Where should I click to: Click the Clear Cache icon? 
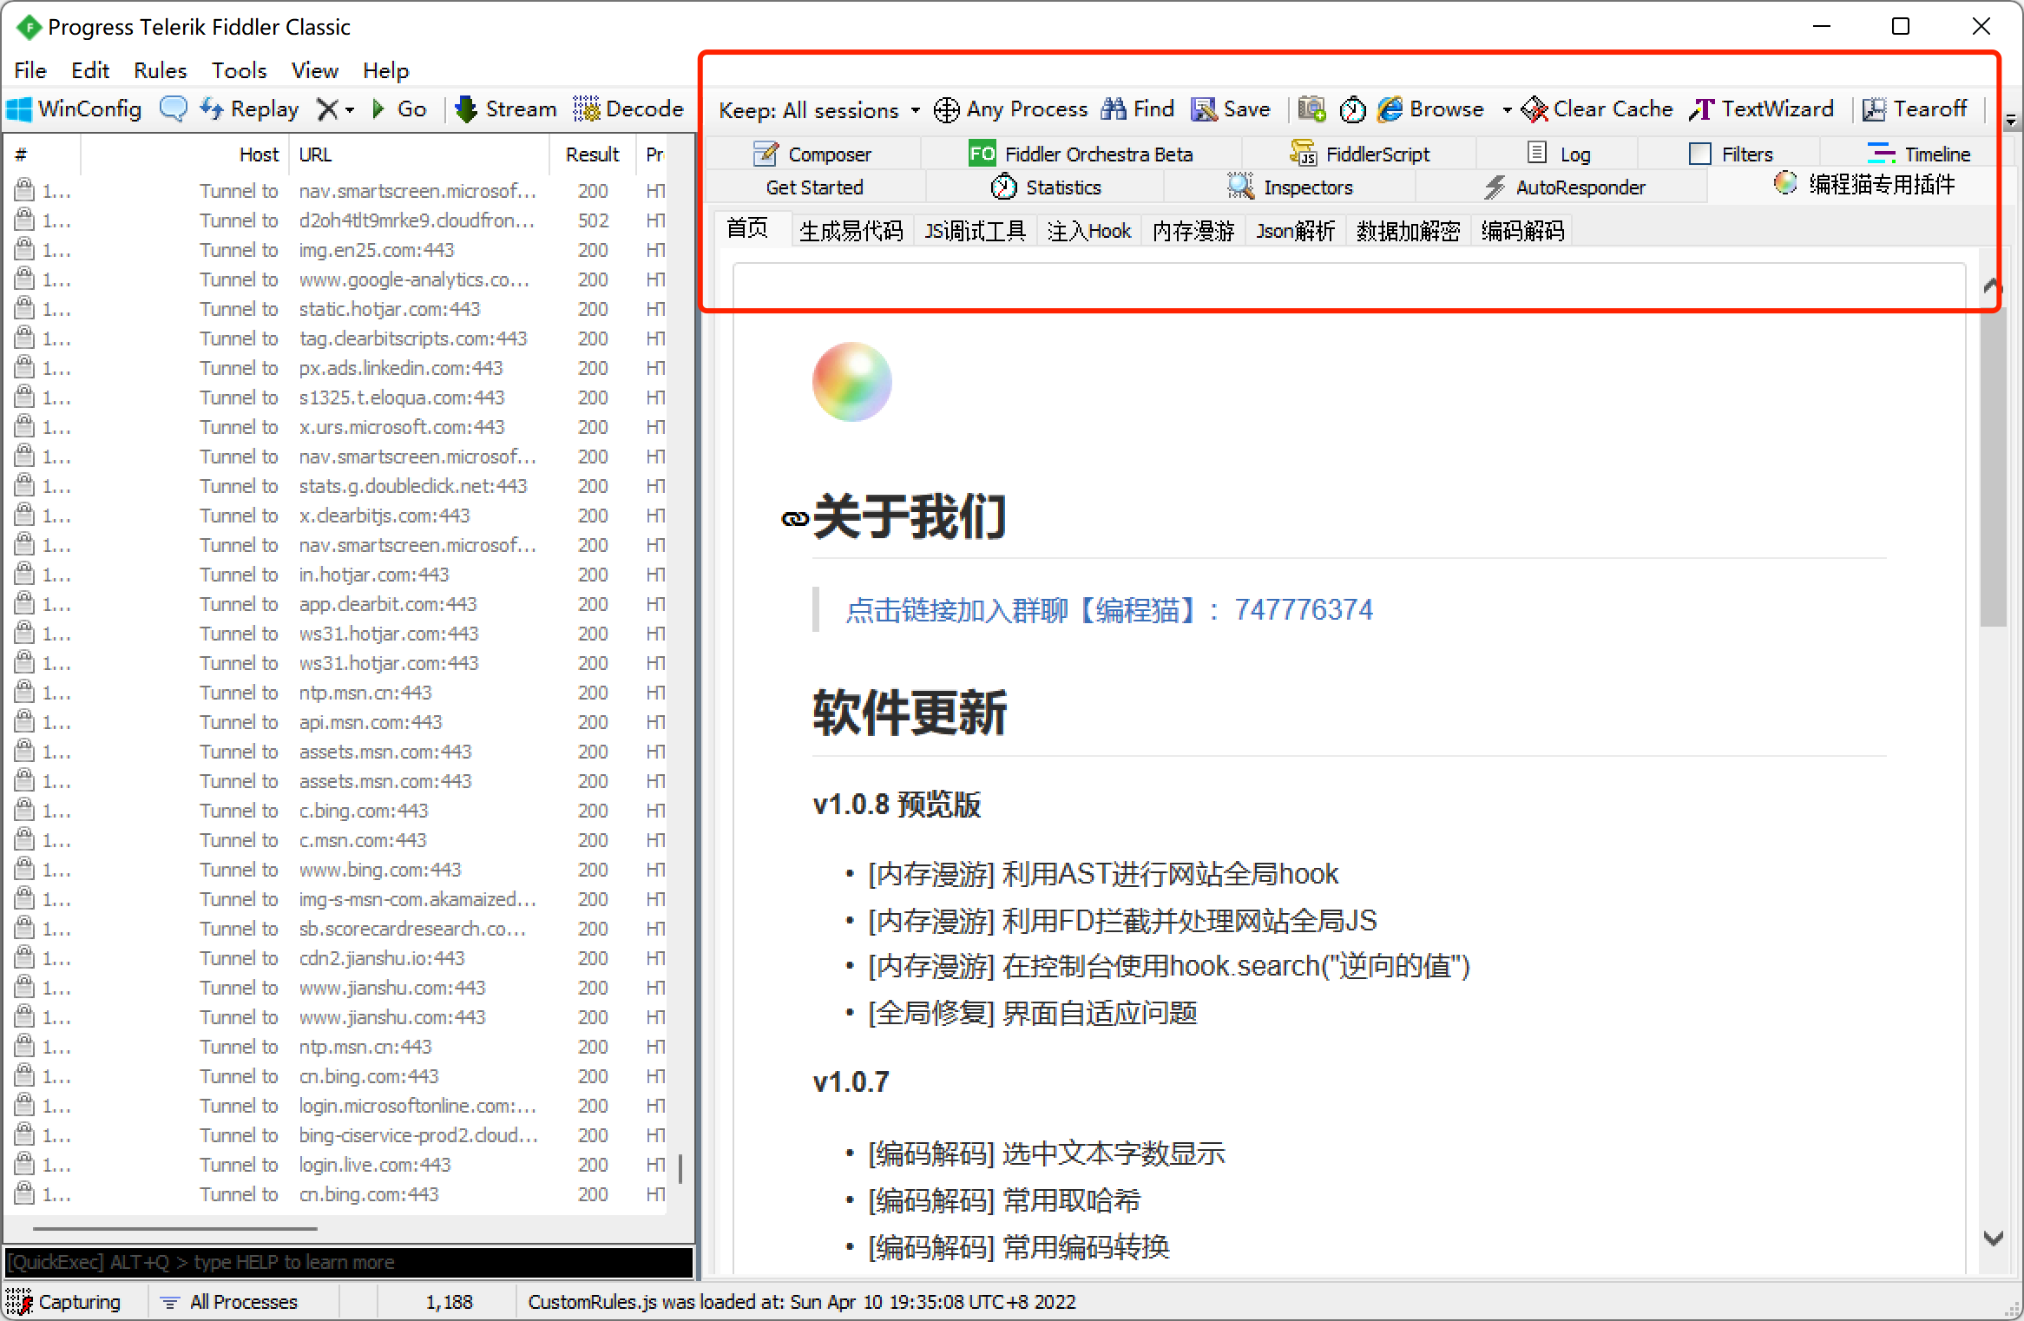coord(1534,109)
